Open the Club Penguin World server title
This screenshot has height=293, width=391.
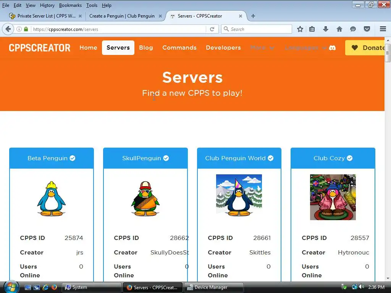coord(235,158)
